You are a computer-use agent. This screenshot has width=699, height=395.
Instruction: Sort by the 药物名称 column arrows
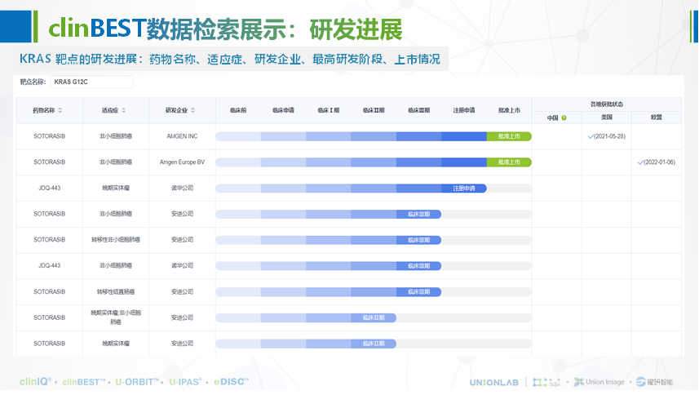coord(60,110)
